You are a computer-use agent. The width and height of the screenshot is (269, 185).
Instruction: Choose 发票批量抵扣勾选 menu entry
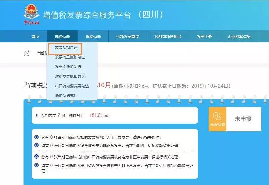70,57
